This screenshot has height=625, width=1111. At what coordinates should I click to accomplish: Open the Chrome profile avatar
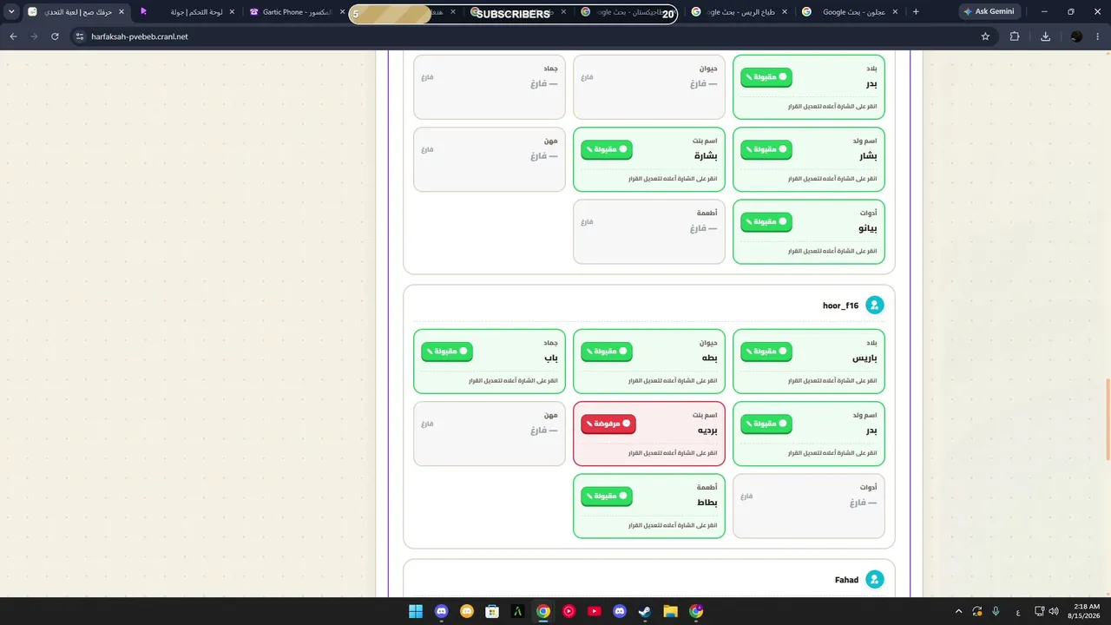1076,36
